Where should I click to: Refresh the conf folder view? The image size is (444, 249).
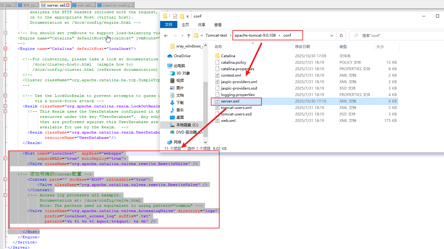point(341,35)
